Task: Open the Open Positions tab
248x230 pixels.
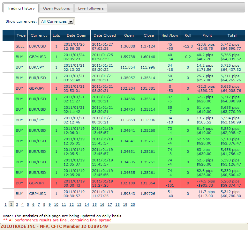Action: click(56, 8)
